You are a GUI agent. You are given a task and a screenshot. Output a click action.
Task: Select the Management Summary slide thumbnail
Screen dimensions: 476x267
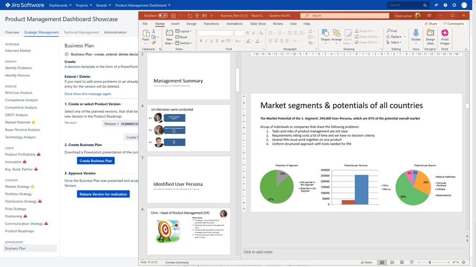188,77
